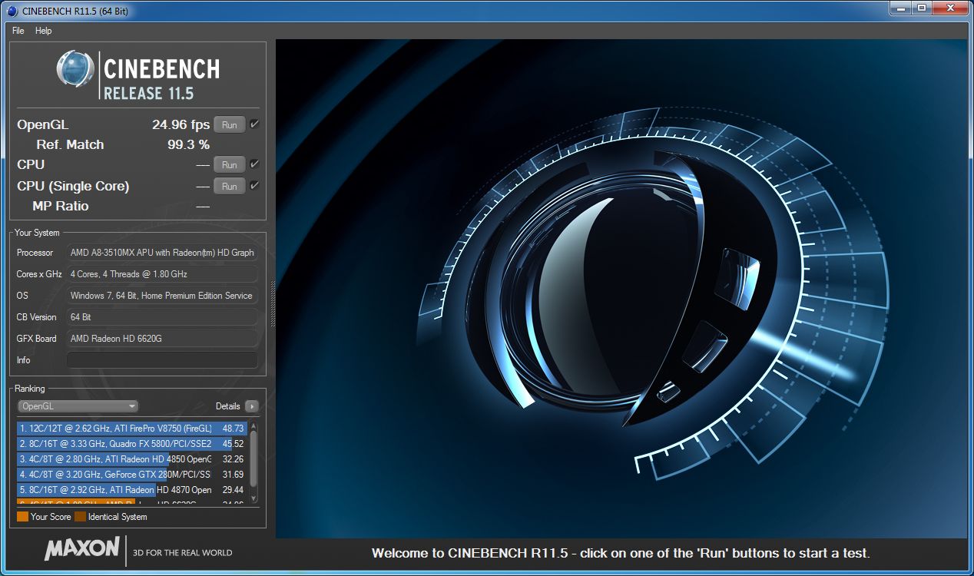Run the OpenGL benchmark
Screen dimensions: 974x576
pyautogui.click(x=229, y=124)
